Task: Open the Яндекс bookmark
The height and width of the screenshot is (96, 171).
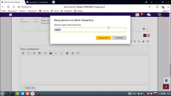Action: 79,11
